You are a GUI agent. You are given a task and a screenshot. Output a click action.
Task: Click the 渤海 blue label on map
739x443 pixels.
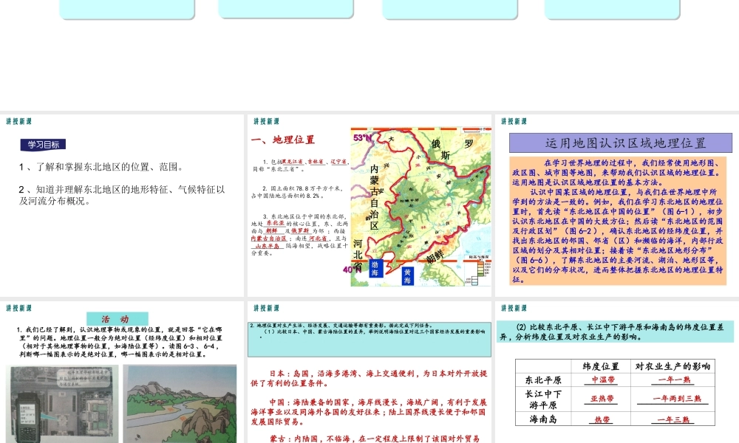click(x=375, y=268)
